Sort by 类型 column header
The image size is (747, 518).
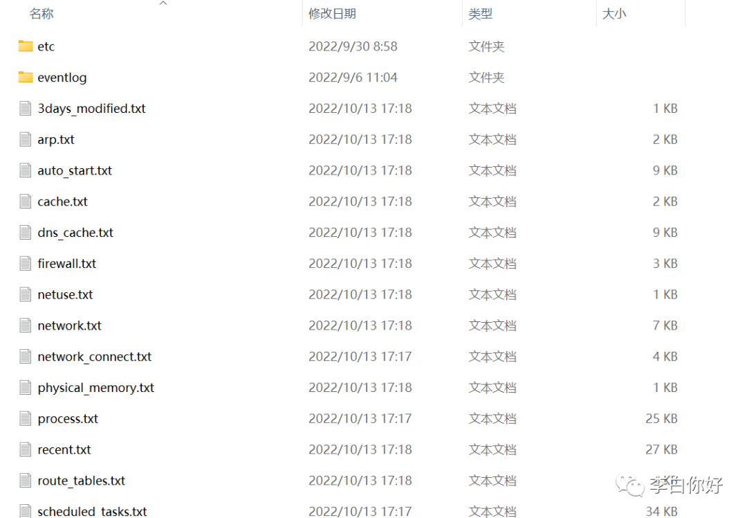tap(480, 14)
